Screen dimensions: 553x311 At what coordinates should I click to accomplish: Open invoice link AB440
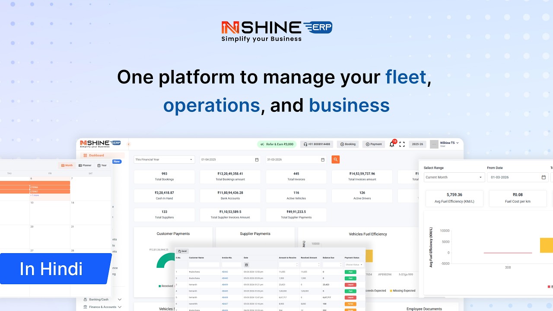pos(225,278)
